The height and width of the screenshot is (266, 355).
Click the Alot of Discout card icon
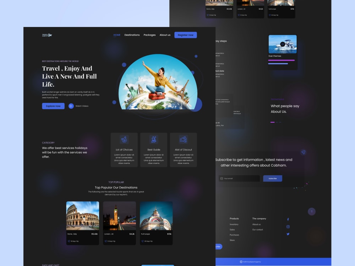coord(184,139)
